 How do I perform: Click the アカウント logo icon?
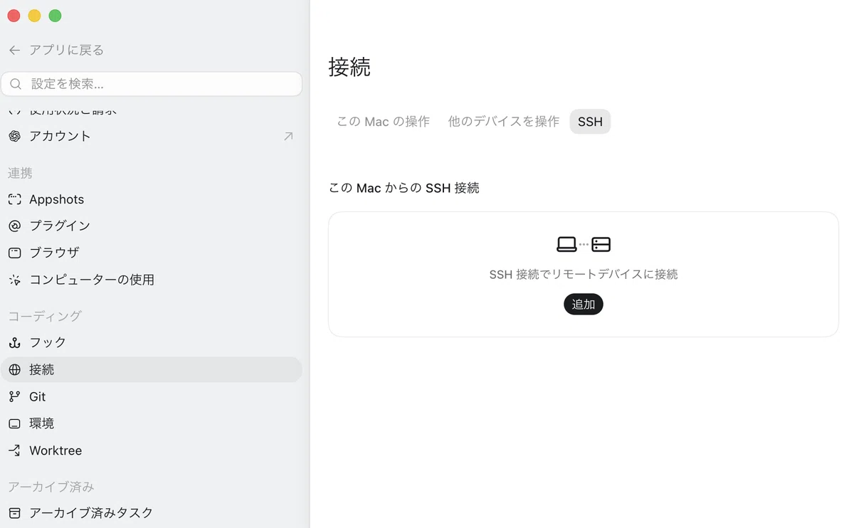coord(14,136)
